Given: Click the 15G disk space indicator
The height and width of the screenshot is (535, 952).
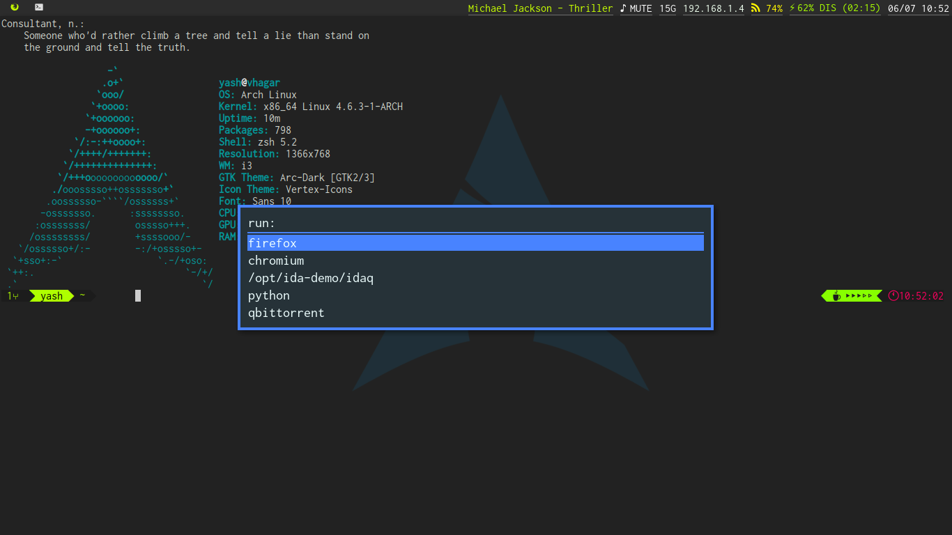Looking at the screenshot, I should [668, 8].
